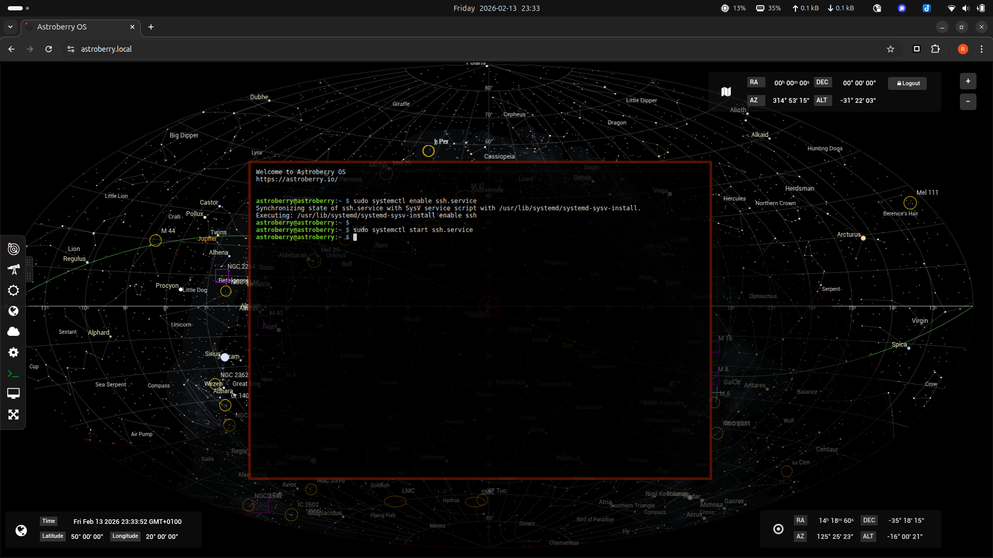Open the cloud weather icon in sidebar
Image resolution: width=993 pixels, height=558 pixels.
click(x=13, y=332)
